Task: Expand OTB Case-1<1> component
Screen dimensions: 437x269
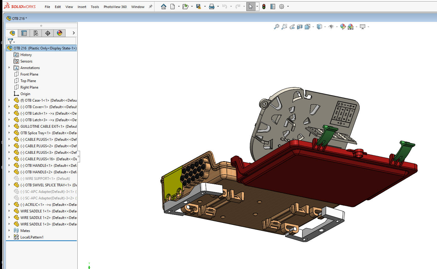Action: 9,100
